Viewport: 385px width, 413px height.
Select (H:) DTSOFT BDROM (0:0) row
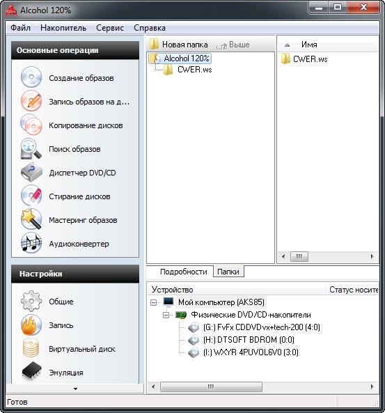coord(249,340)
